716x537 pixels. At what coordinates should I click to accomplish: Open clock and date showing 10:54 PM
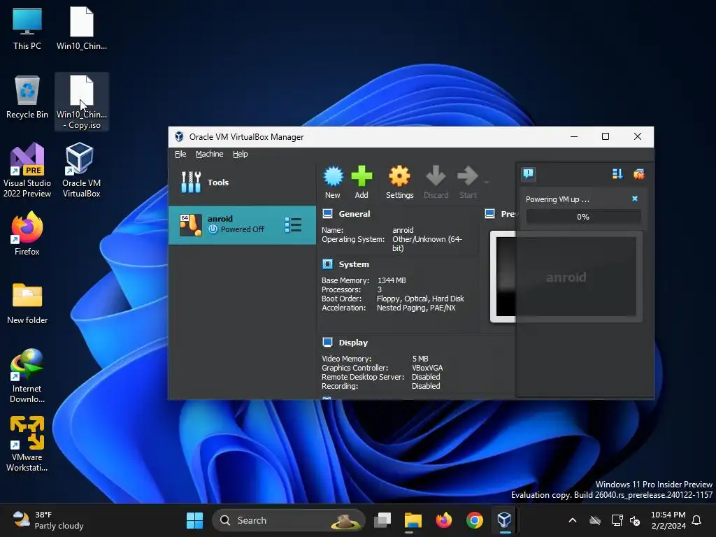click(x=668, y=520)
